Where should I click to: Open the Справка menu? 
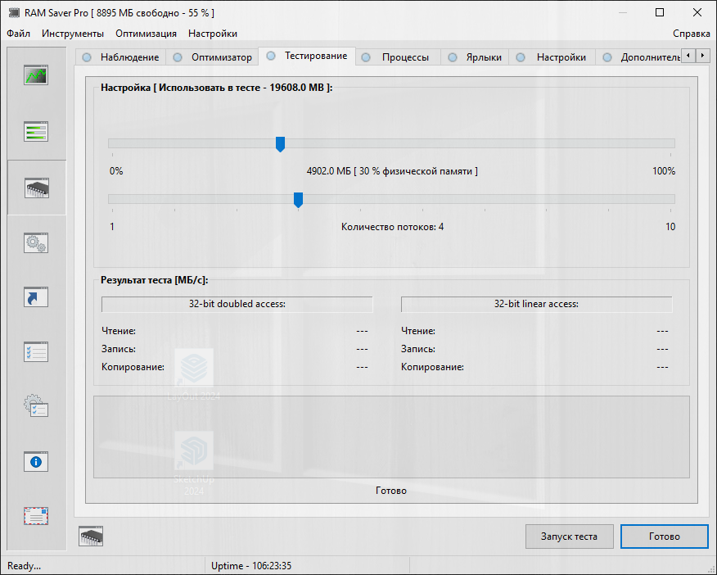coord(691,34)
